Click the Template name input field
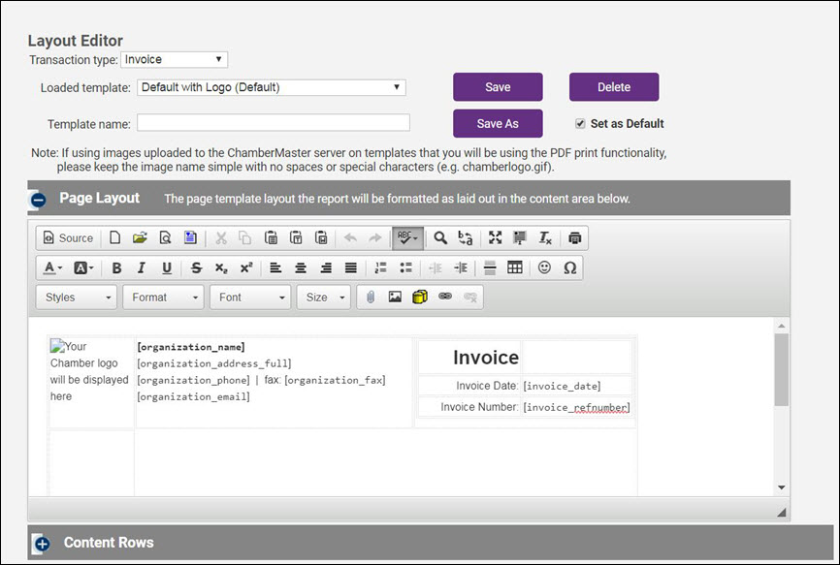 coord(273,123)
